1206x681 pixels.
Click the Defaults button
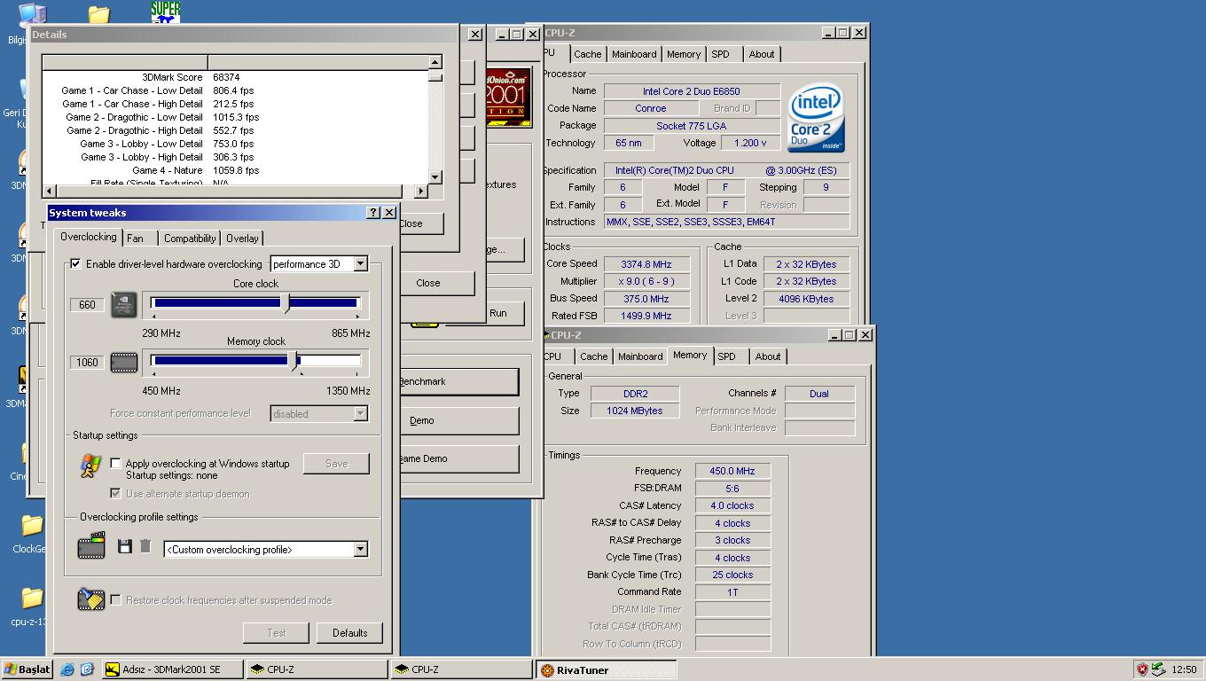pos(349,632)
